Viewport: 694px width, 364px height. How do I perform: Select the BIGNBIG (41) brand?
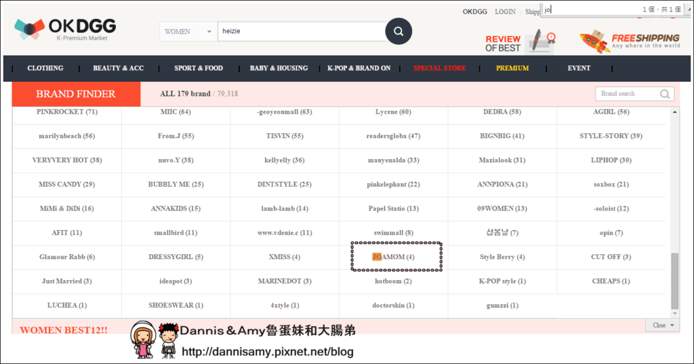pos(502,136)
